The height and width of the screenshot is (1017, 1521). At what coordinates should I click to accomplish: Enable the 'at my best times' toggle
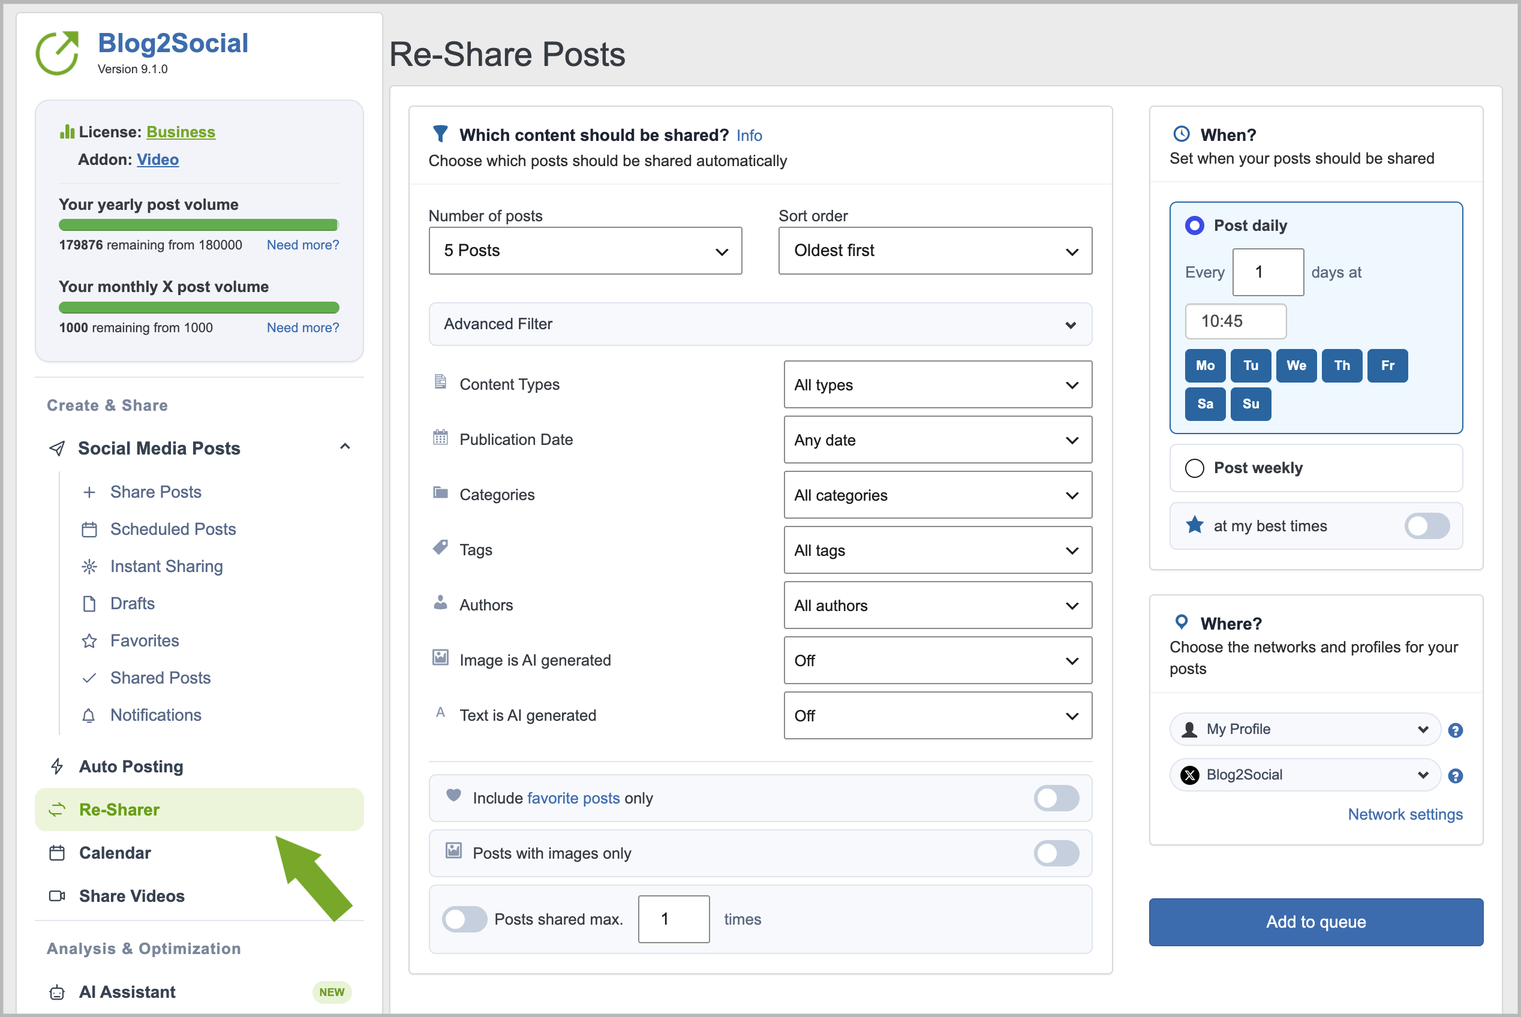(x=1427, y=526)
